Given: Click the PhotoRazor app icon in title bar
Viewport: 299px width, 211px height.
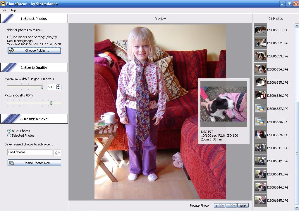Looking at the screenshot, I should pos(3,3).
